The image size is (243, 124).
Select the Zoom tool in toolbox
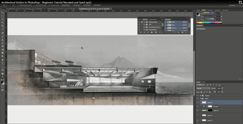tap(2, 77)
